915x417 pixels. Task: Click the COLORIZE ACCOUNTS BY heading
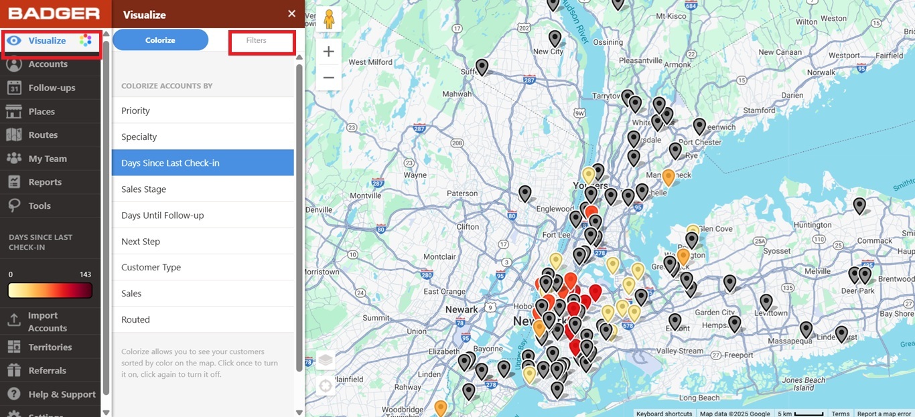click(x=167, y=86)
